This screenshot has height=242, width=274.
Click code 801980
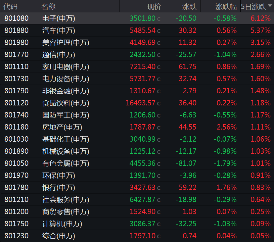pos(16,43)
